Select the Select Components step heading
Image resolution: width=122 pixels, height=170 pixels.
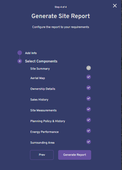(x=41, y=61)
